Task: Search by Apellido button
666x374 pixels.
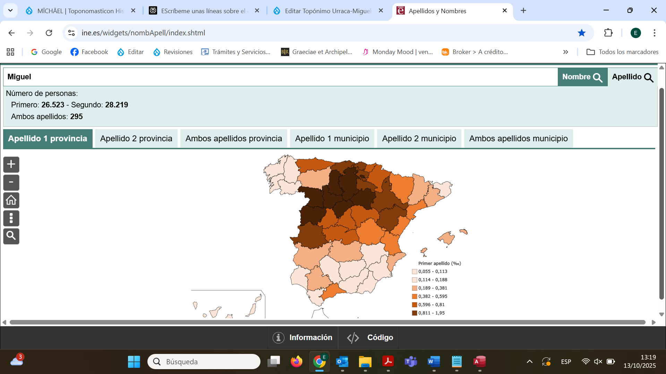Action: (x=632, y=77)
